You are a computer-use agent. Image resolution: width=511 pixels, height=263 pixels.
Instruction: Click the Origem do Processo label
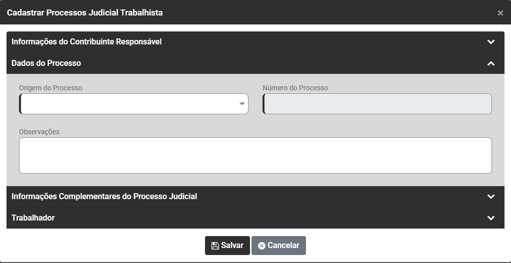50,88
